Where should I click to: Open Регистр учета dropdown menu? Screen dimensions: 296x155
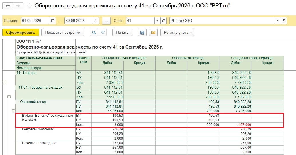click(x=177, y=32)
